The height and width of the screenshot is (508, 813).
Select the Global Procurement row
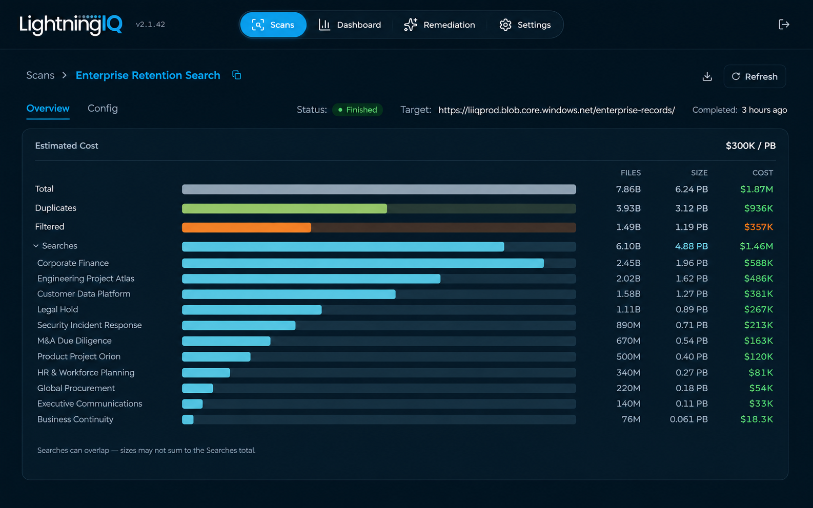pyautogui.click(x=405, y=388)
